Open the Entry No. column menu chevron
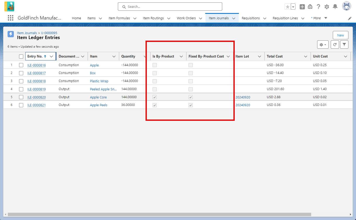Image resolution: width=356 pixels, height=220 pixels. tap(51, 56)
